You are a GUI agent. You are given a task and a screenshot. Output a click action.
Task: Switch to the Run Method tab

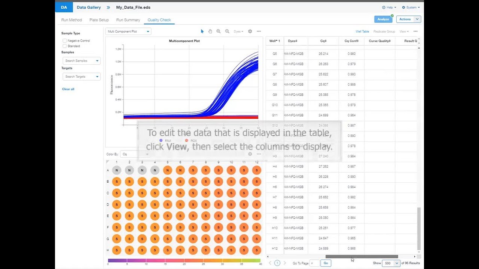tap(71, 20)
